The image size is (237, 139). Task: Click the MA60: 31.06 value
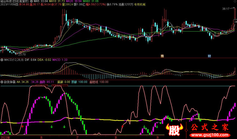tap(91, 1)
